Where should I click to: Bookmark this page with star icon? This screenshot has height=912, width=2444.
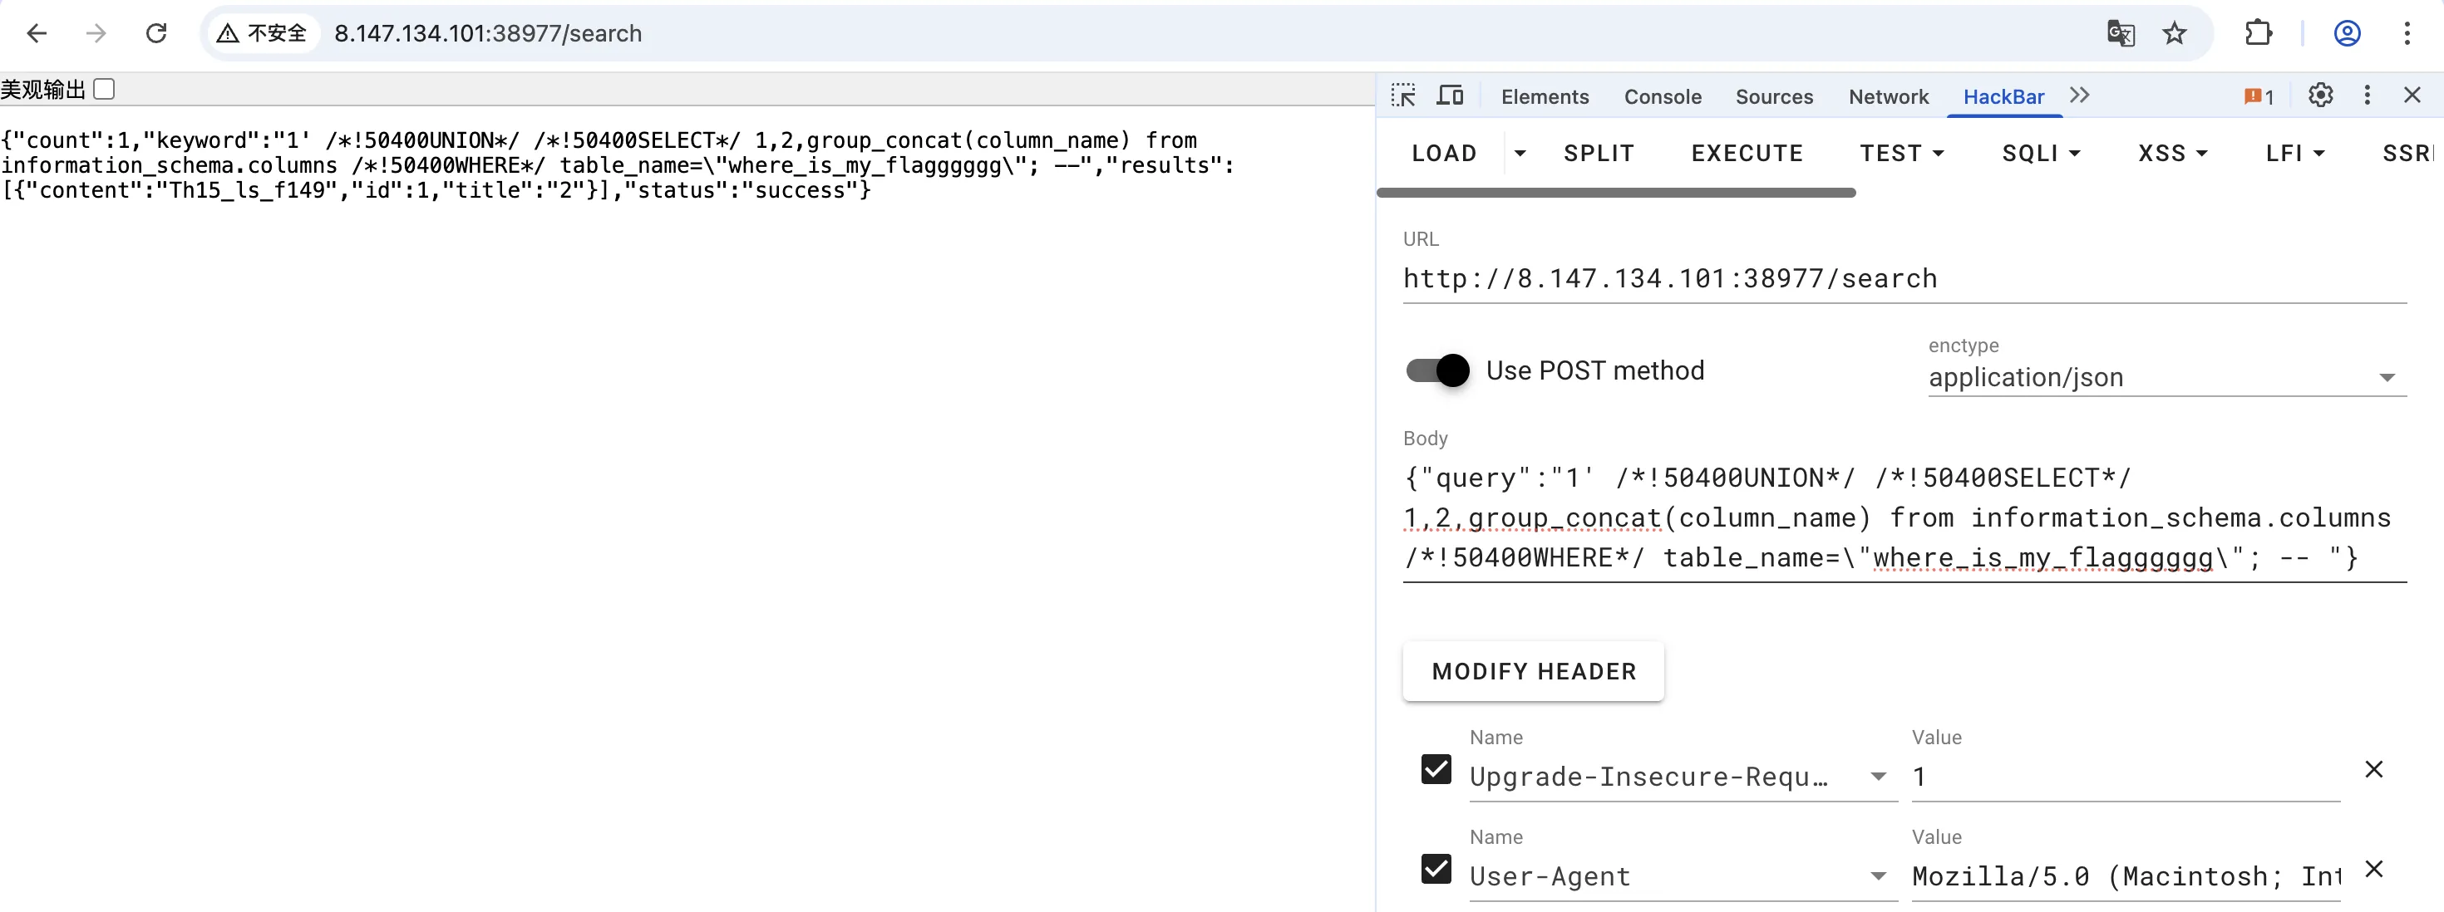click(x=2175, y=33)
